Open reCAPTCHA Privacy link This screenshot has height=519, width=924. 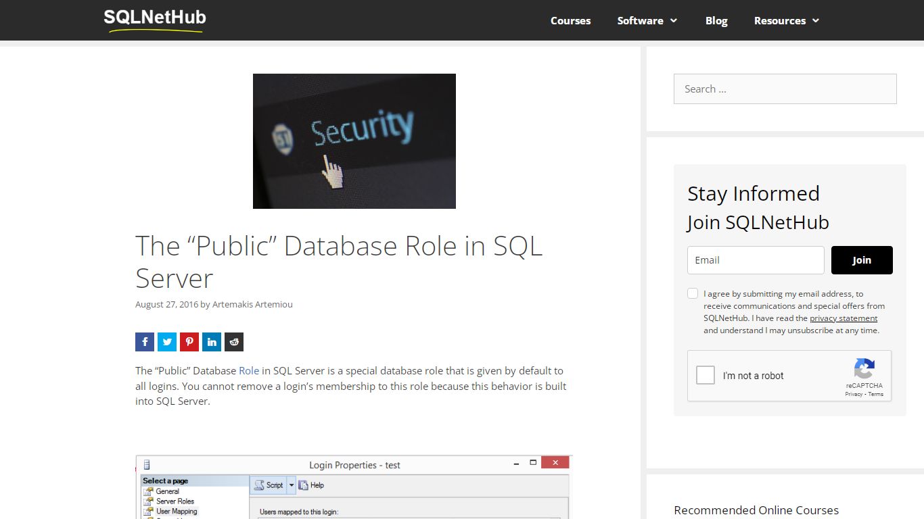pyautogui.click(x=854, y=394)
